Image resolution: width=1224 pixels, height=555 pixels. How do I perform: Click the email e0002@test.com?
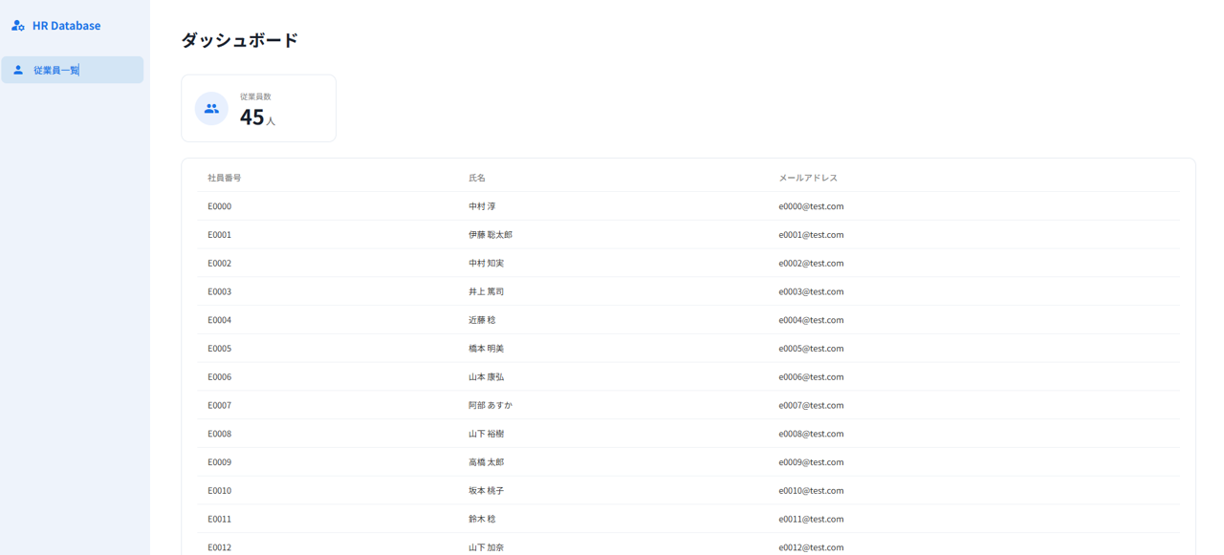coord(812,264)
